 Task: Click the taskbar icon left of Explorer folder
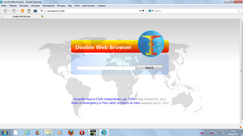[38, 132]
